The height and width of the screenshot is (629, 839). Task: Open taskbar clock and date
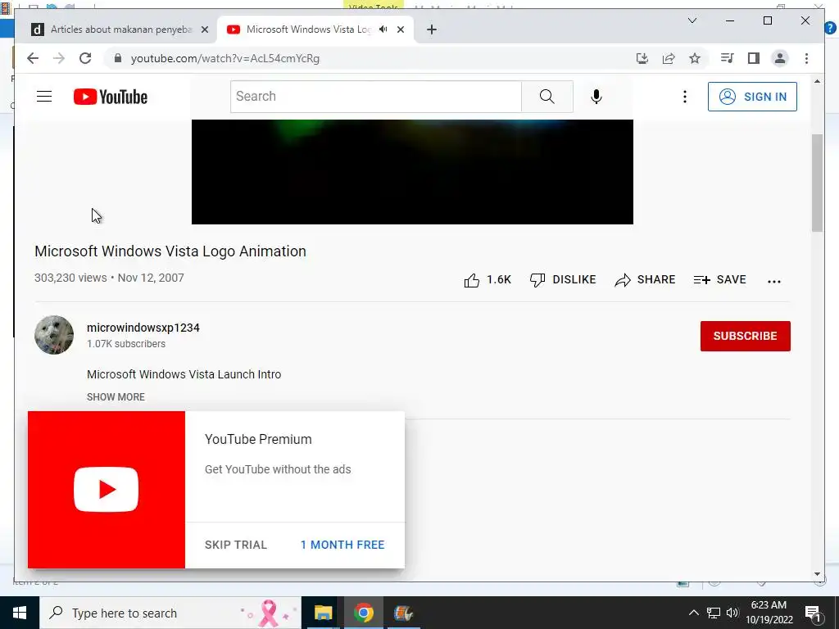click(x=769, y=613)
